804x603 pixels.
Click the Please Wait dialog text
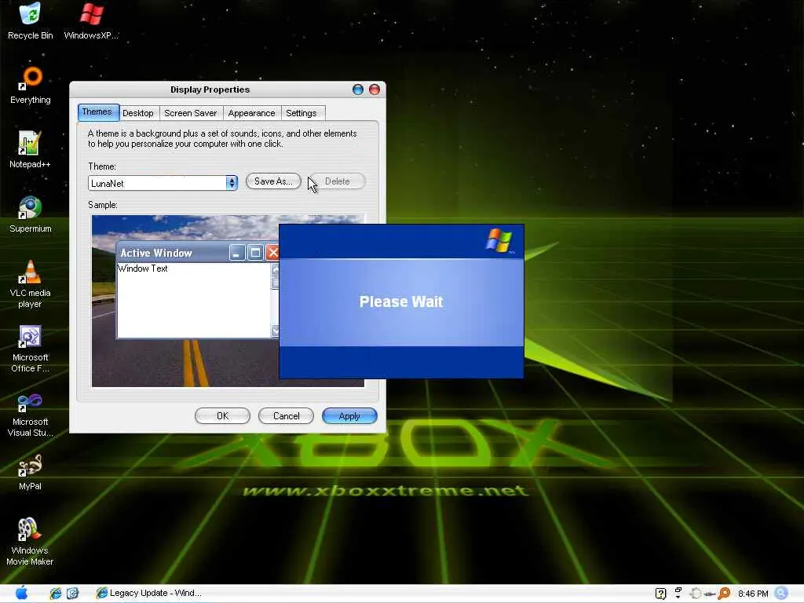pos(401,301)
